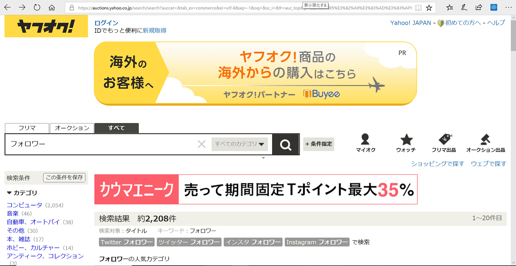Click the magnifying glass search button
The width and height of the screenshot is (516, 266).
[285, 144]
